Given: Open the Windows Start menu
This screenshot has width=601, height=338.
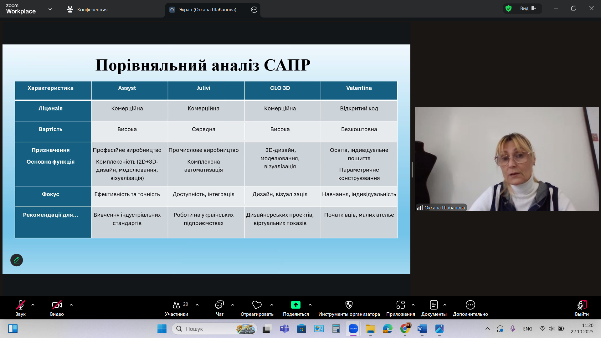Looking at the screenshot, I should coord(162,329).
